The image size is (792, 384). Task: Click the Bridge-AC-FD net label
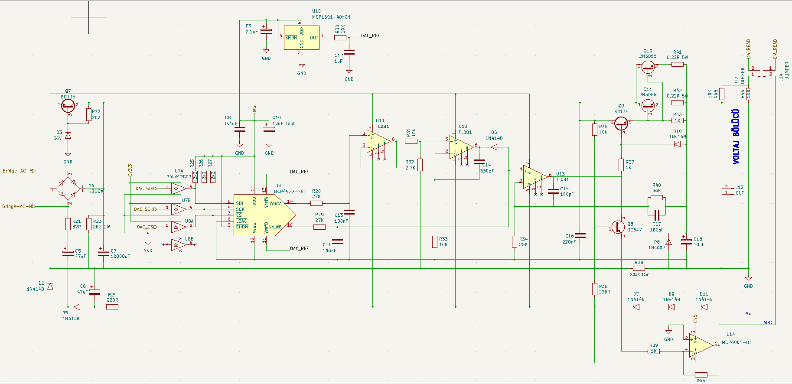coord(19,171)
